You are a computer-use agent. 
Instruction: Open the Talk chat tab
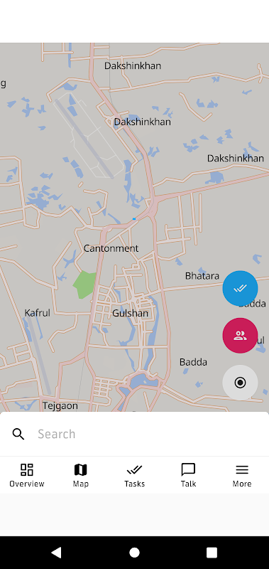188,475
